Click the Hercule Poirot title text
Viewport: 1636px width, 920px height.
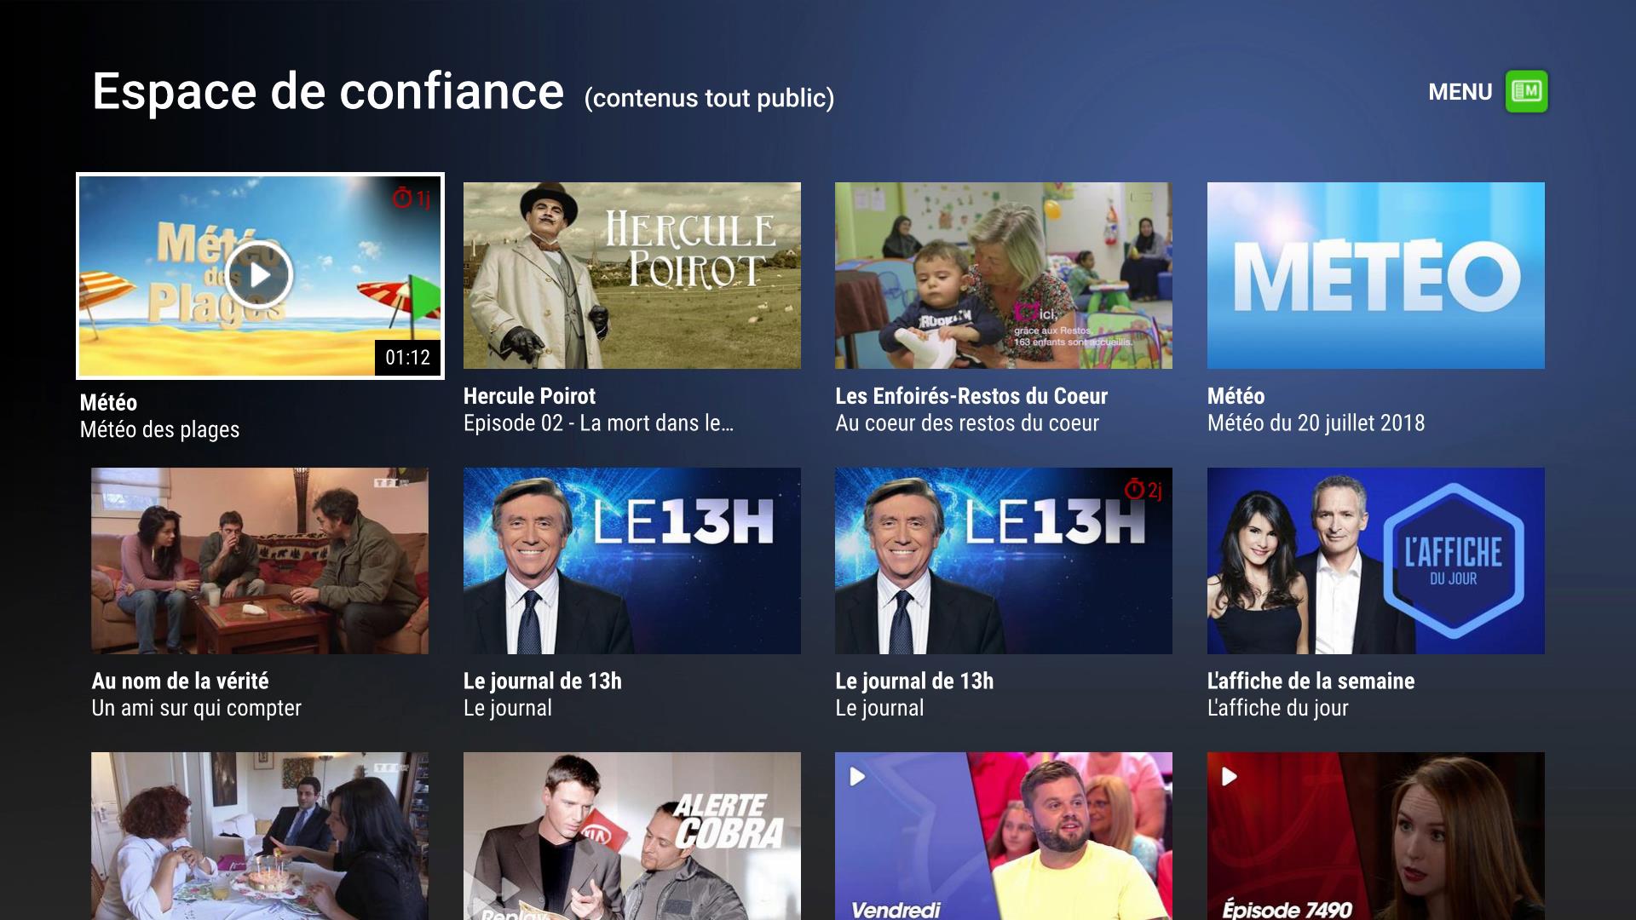coord(529,396)
